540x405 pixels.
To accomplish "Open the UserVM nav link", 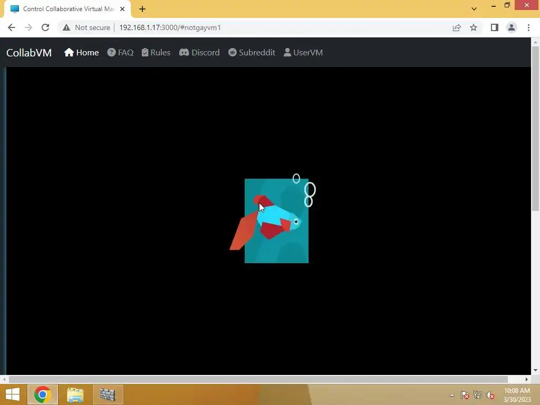I will click(x=303, y=52).
